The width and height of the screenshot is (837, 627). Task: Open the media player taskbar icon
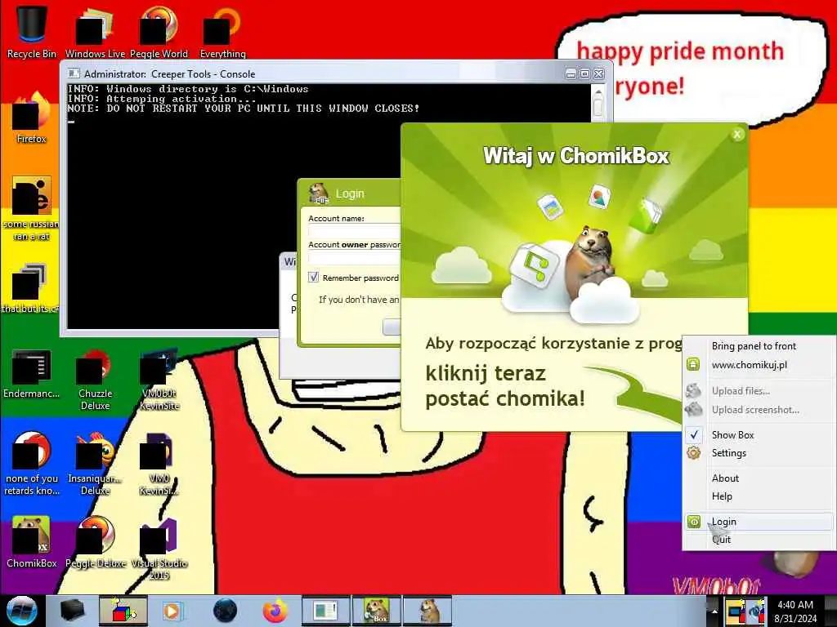[172, 611]
